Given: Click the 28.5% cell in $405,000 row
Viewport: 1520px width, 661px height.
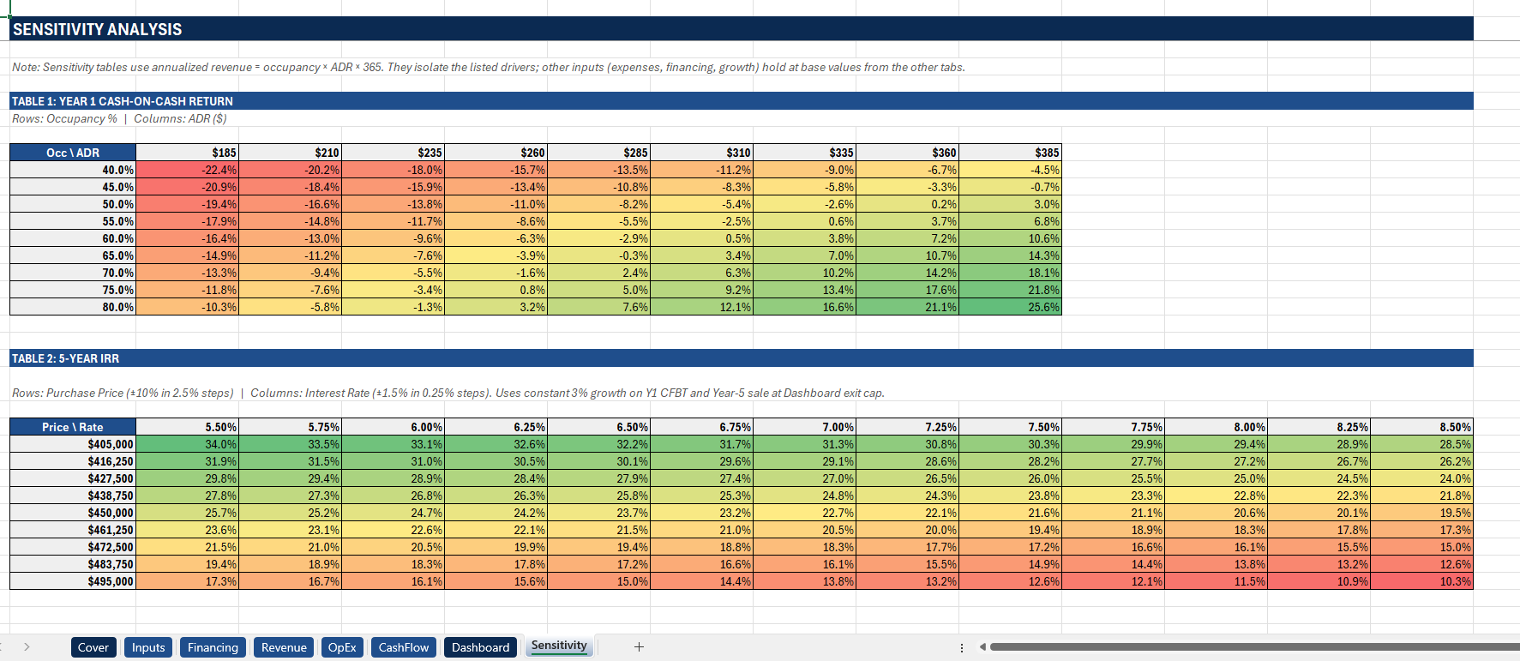Looking at the screenshot, I should click(x=1421, y=444).
